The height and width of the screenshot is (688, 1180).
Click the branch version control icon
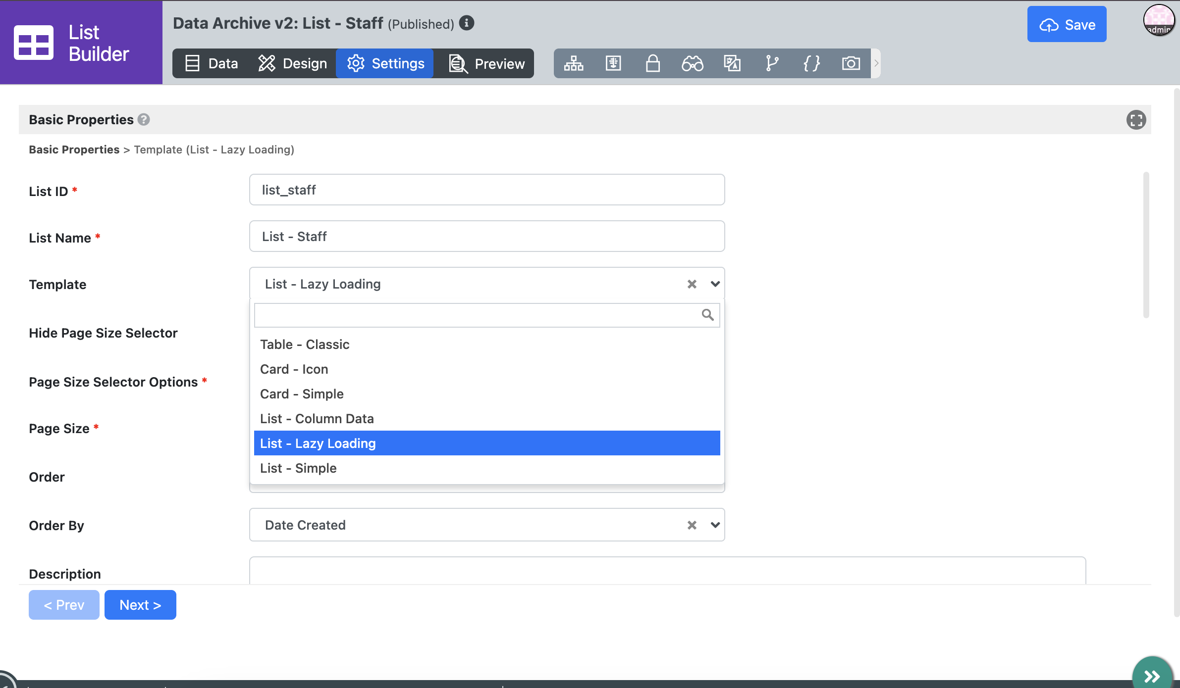click(x=771, y=63)
